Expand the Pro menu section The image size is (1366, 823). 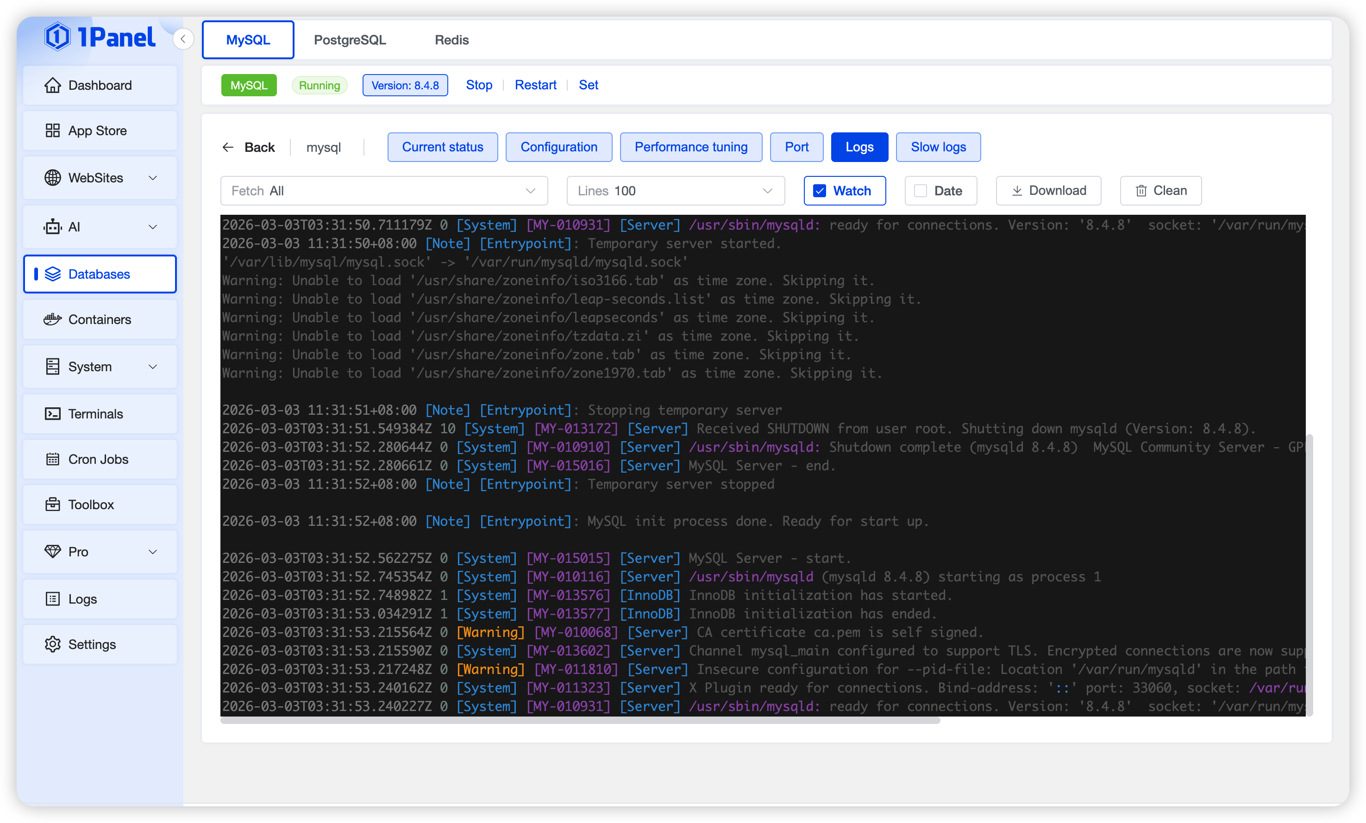coord(153,552)
